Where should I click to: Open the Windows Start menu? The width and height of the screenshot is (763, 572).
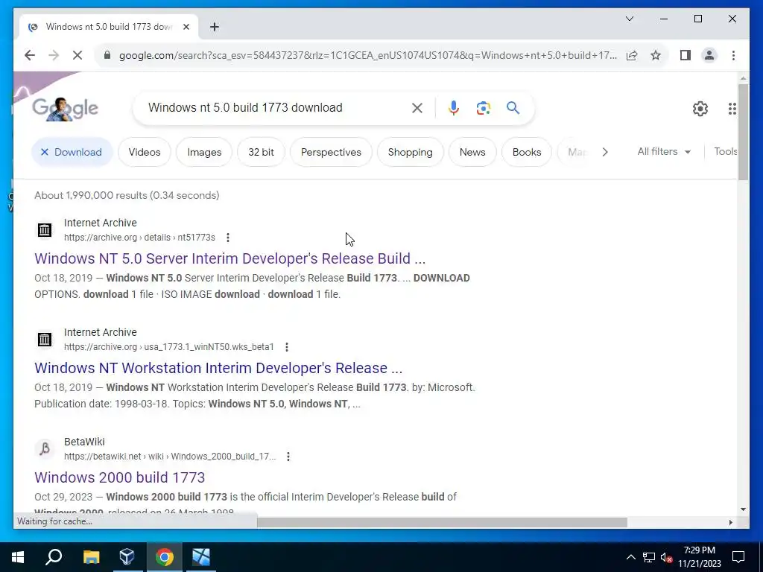(x=18, y=557)
